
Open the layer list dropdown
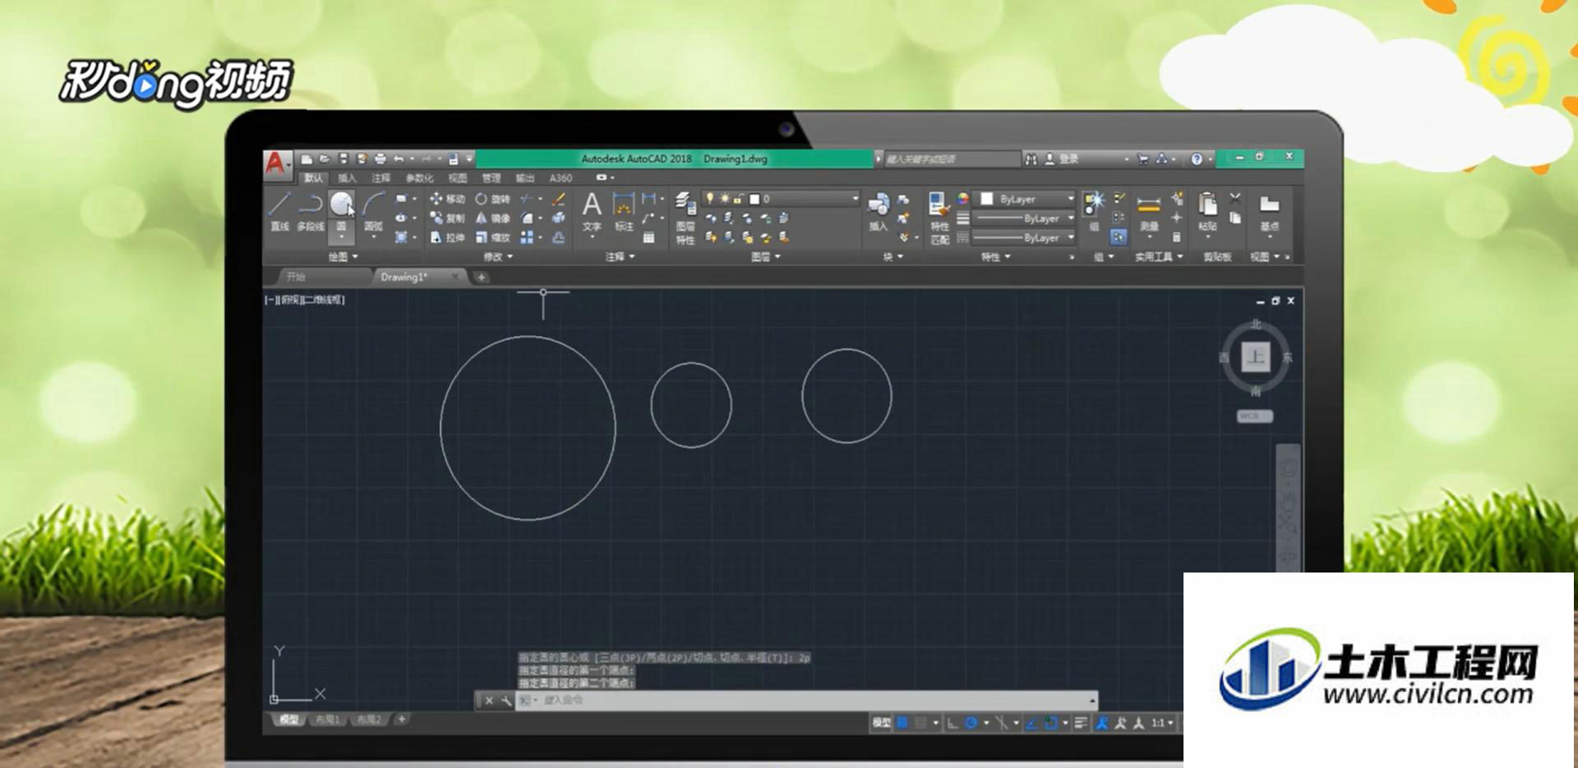point(781,199)
